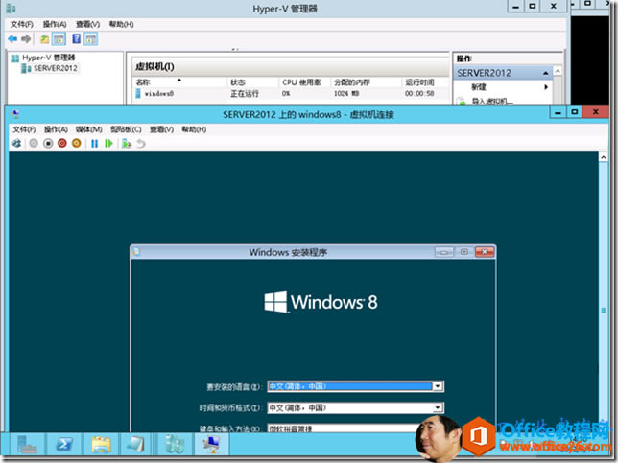The width and height of the screenshot is (618, 463).
Task: Click 正在运行 status cell
Action: click(x=245, y=94)
